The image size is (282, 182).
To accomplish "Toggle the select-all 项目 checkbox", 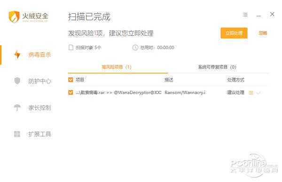I will [x=70, y=80].
